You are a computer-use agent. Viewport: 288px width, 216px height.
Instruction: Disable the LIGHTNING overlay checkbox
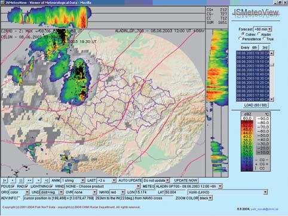pos(51,187)
